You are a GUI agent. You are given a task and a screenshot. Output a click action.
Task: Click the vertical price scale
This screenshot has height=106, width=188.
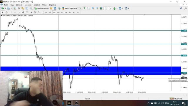coord(184,53)
